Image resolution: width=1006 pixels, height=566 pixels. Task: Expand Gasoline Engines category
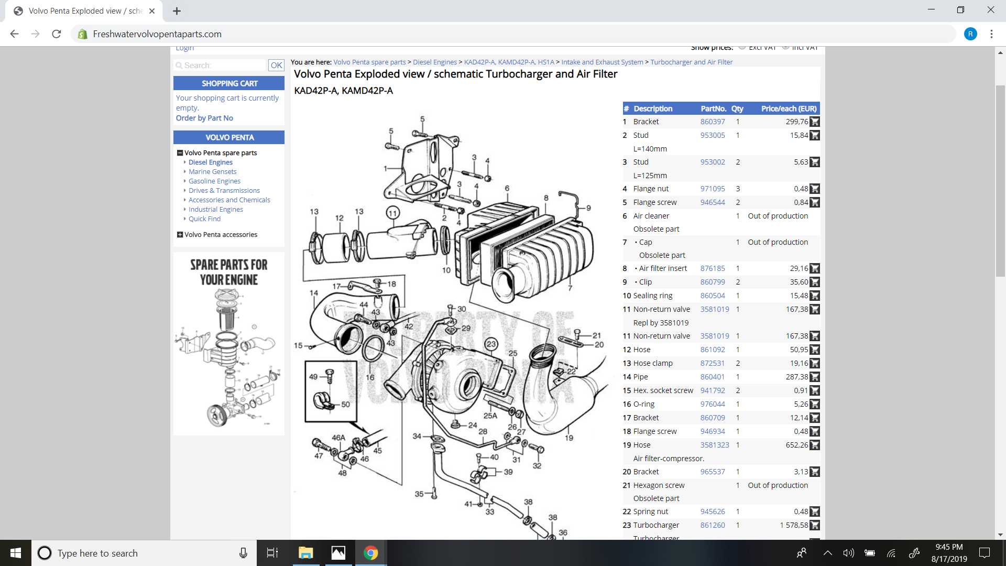214,181
